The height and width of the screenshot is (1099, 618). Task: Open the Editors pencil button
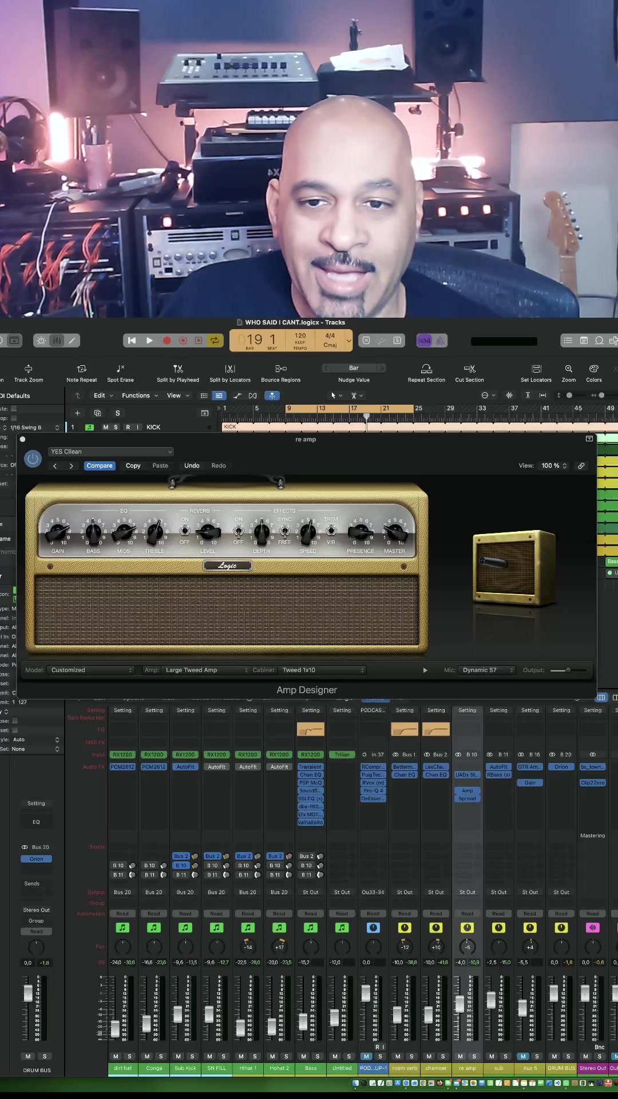(72, 341)
